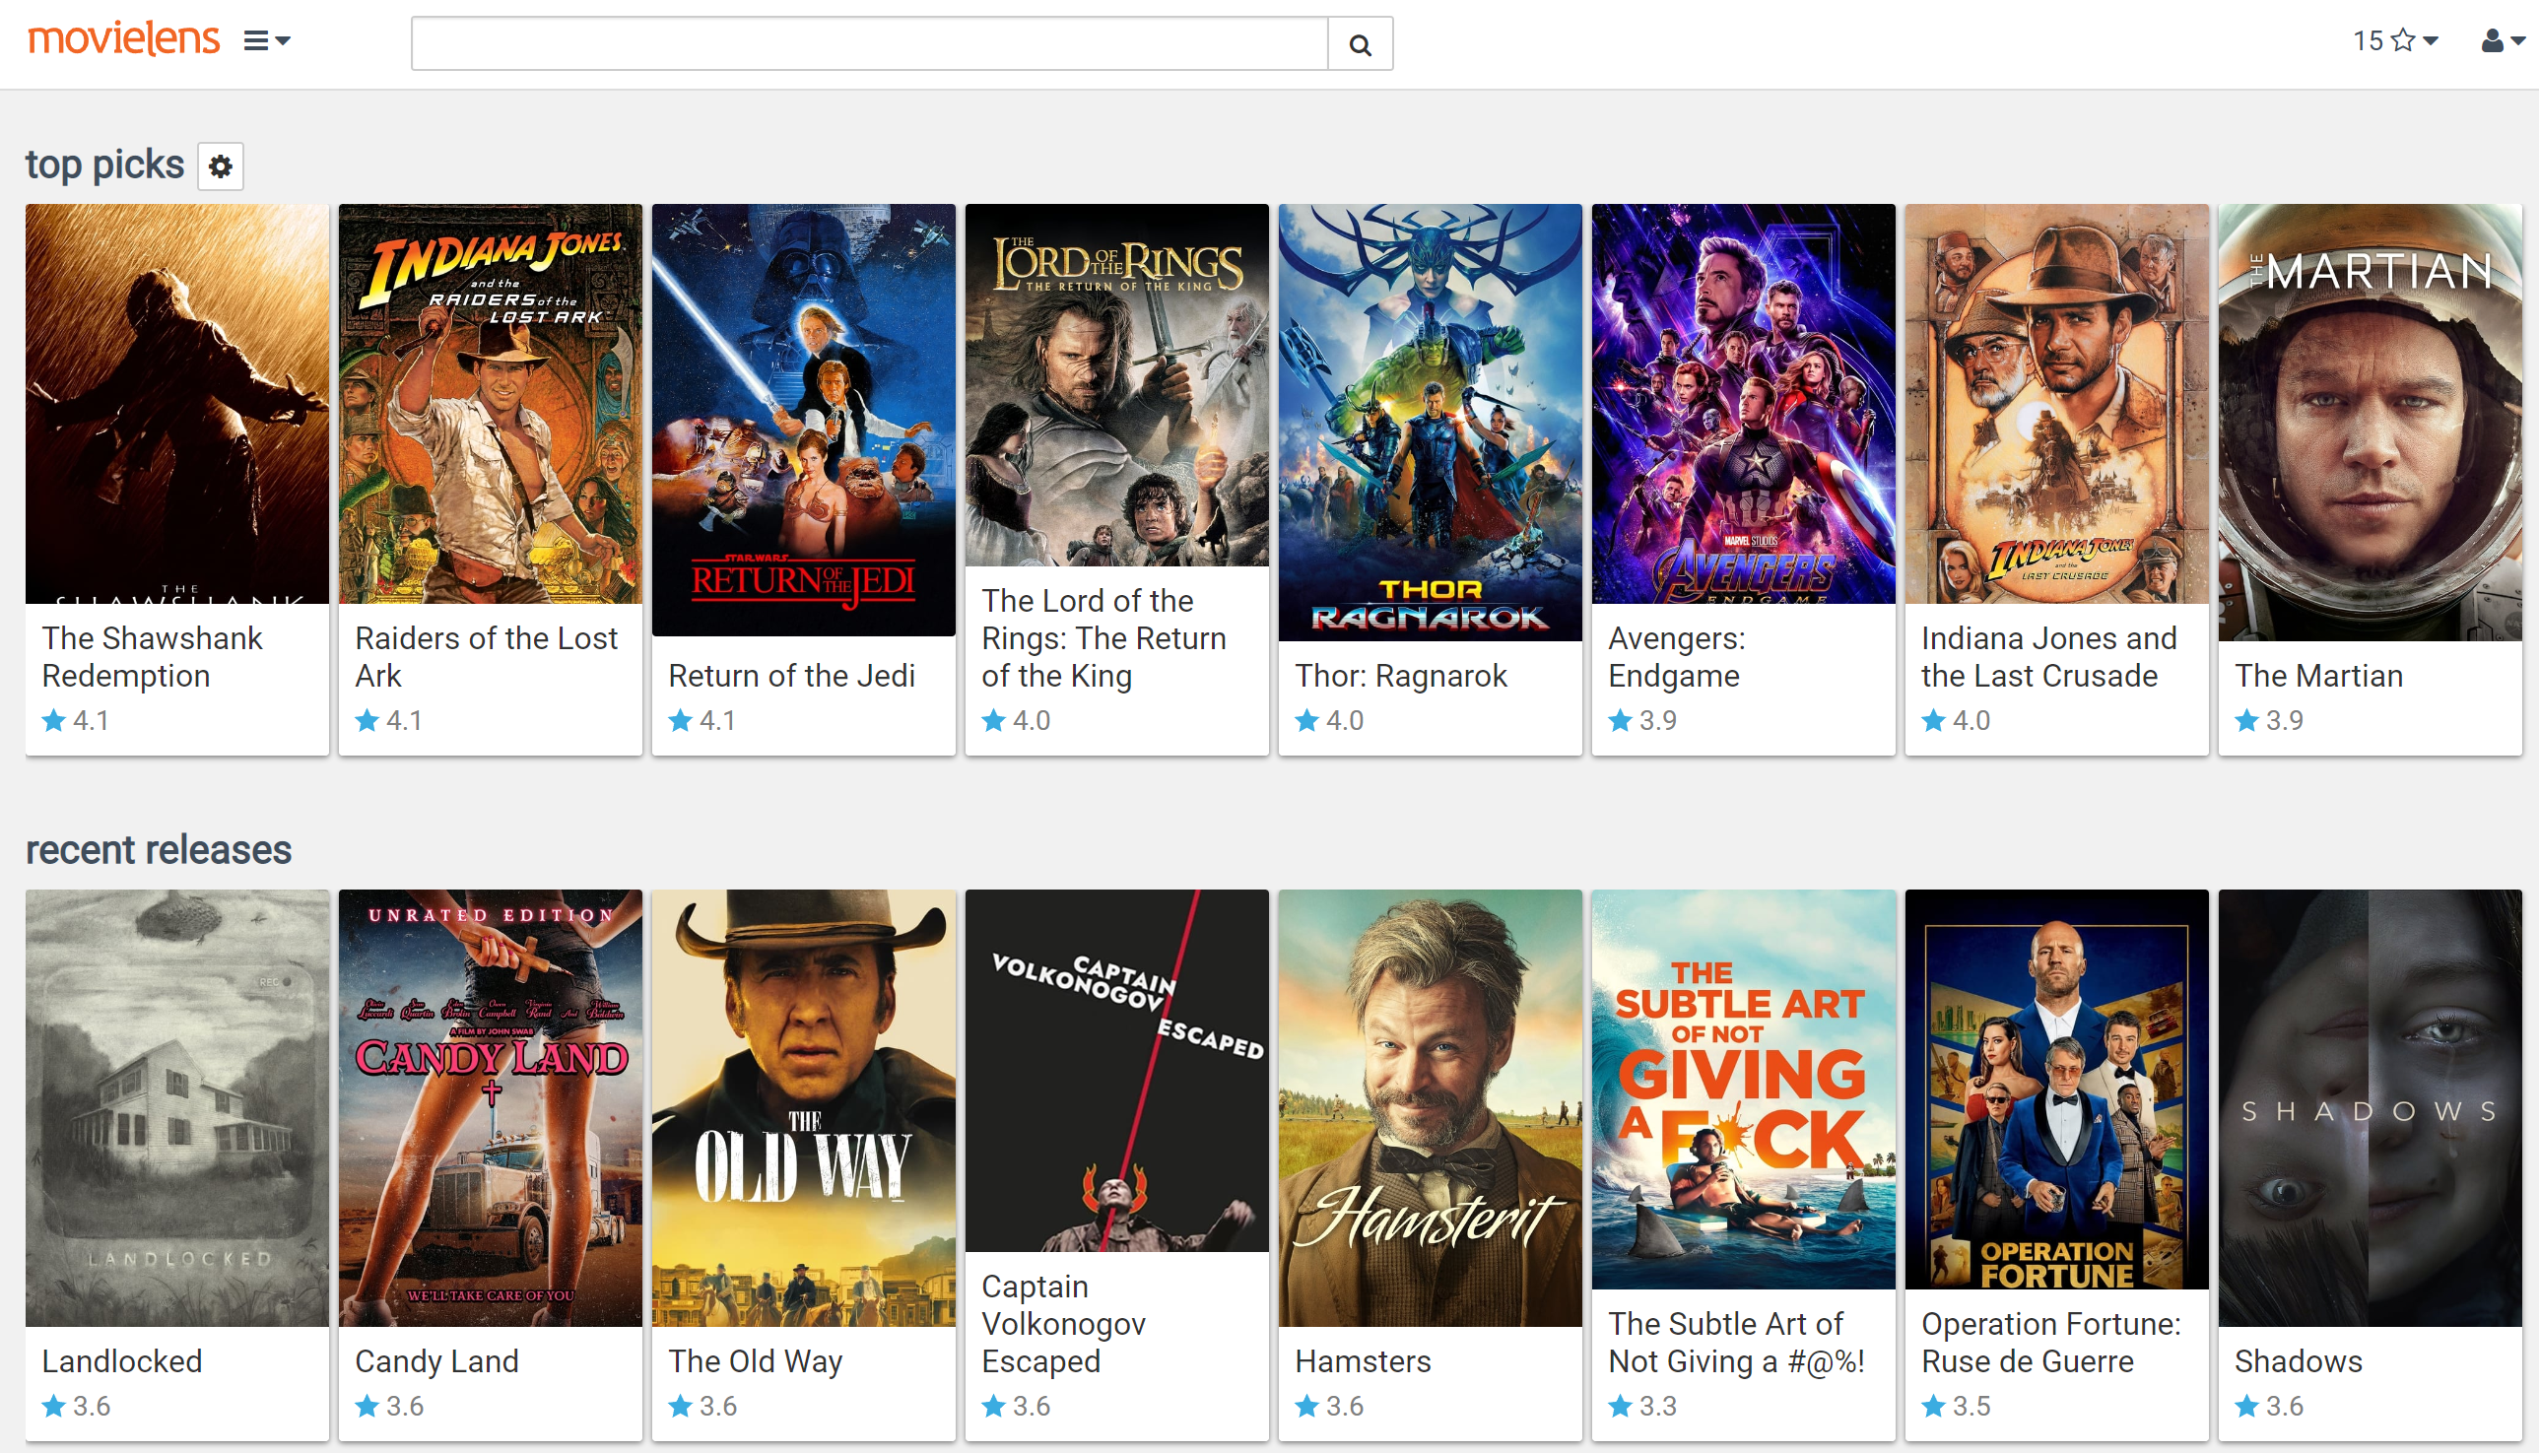
Task: Open the Landlocked poster
Action: coord(177,1107)
